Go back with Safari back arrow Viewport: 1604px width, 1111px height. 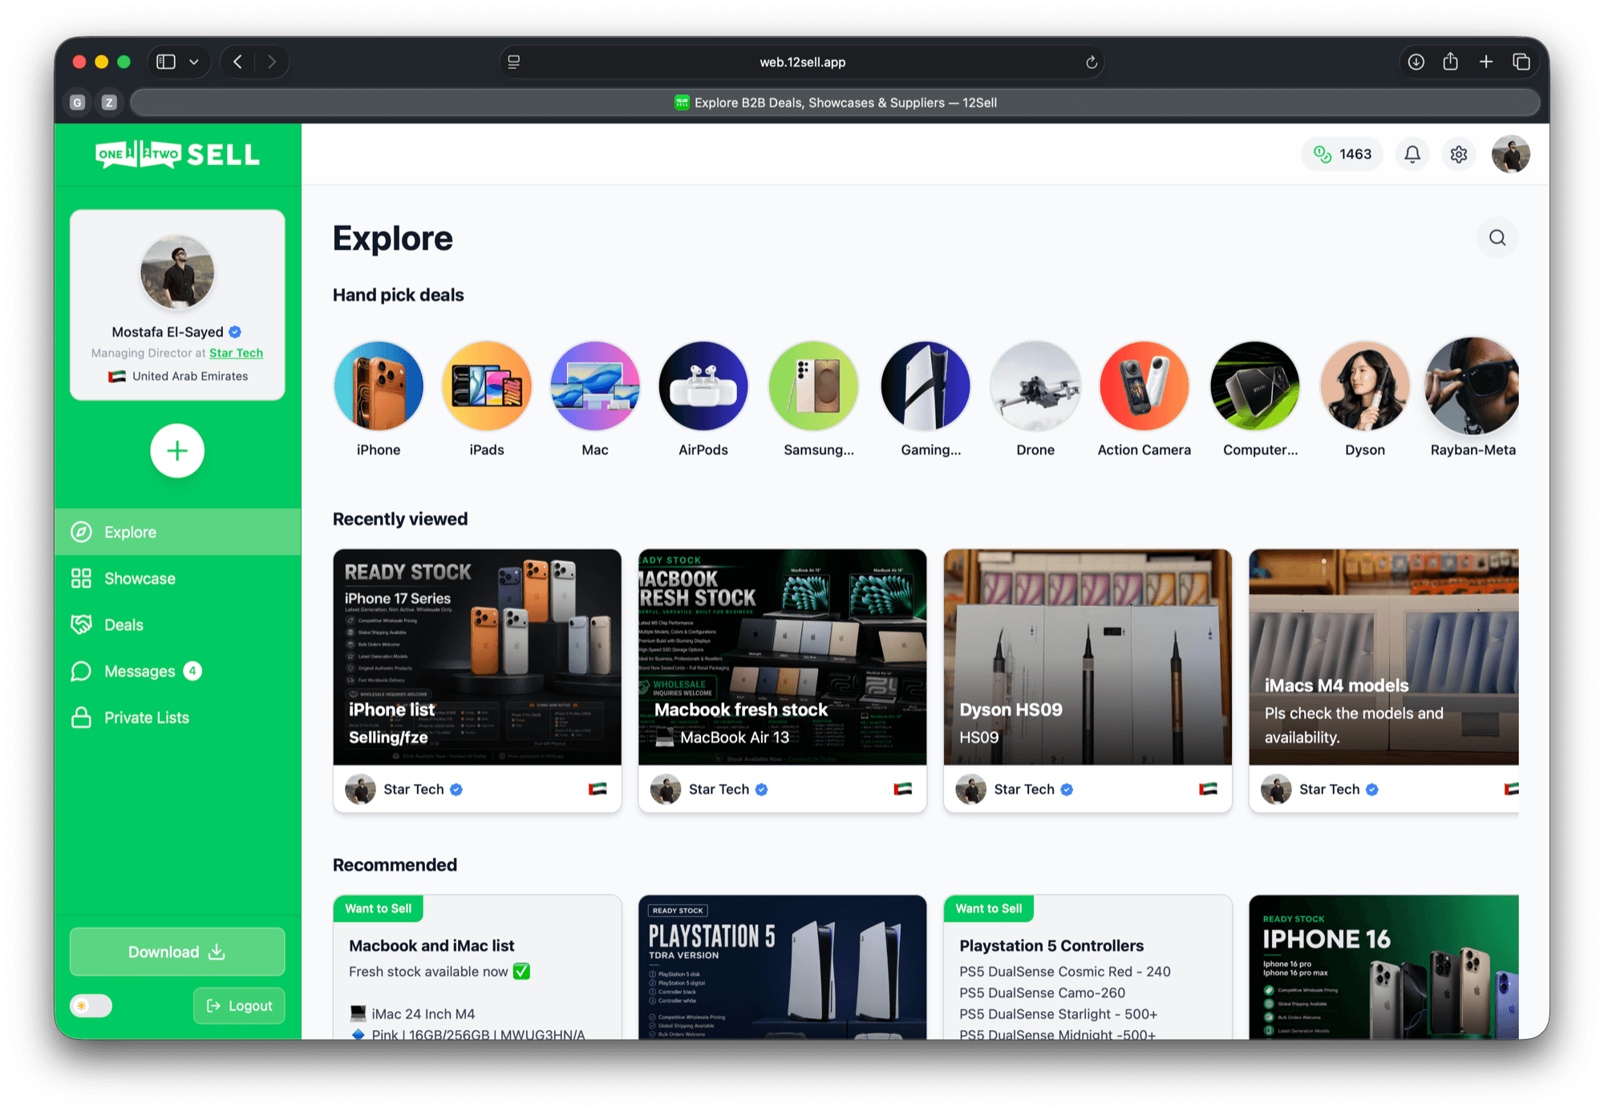(x=238, y=62)
